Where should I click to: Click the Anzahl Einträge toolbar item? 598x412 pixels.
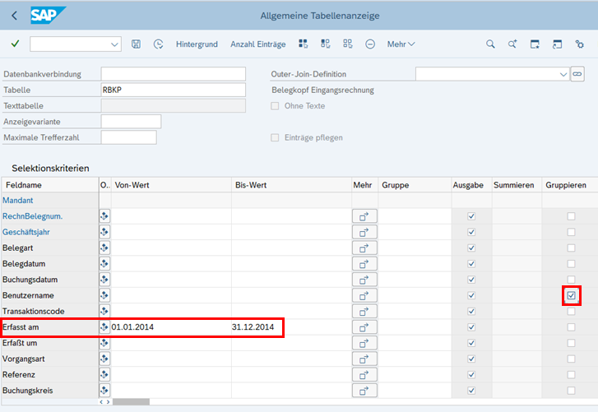coord(258,44)
